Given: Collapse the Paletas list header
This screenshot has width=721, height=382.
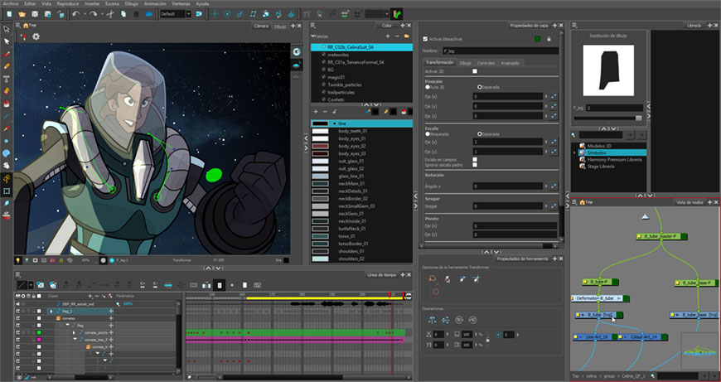Looking at the screenshot, I should point(320,36).
